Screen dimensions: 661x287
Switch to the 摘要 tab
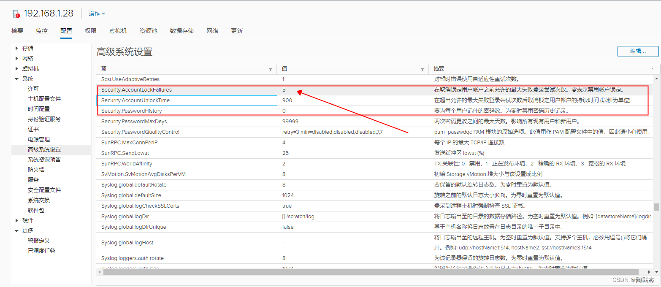pos(17,31)
